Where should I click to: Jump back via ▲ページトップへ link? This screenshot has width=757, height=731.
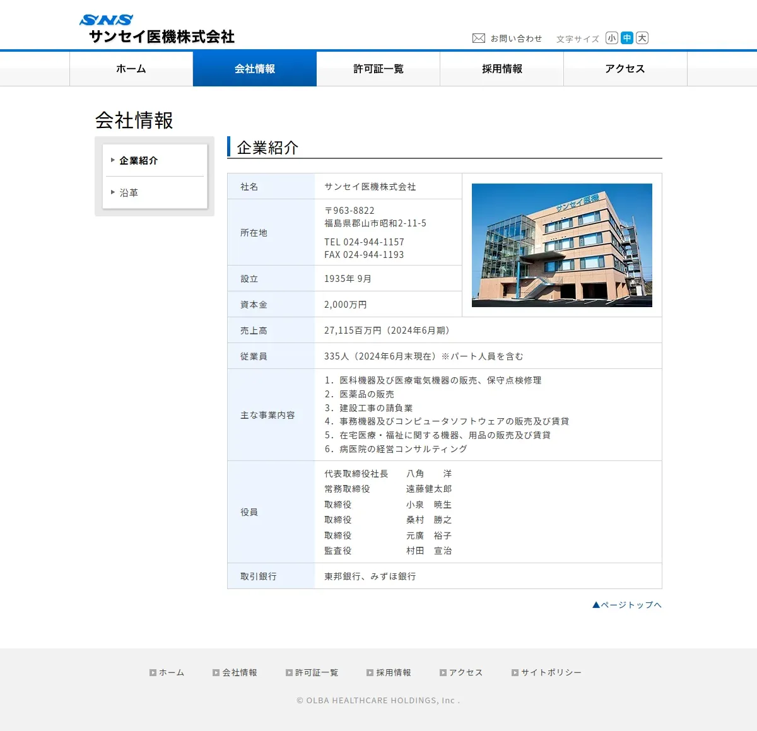click(627, 605)
